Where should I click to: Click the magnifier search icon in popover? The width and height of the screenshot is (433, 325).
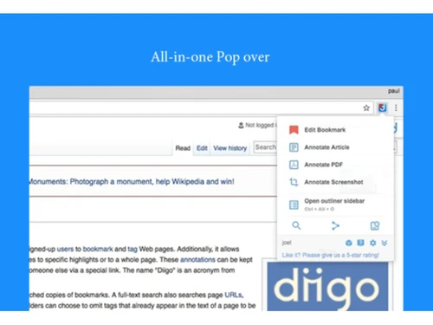[x=296, y=225]
